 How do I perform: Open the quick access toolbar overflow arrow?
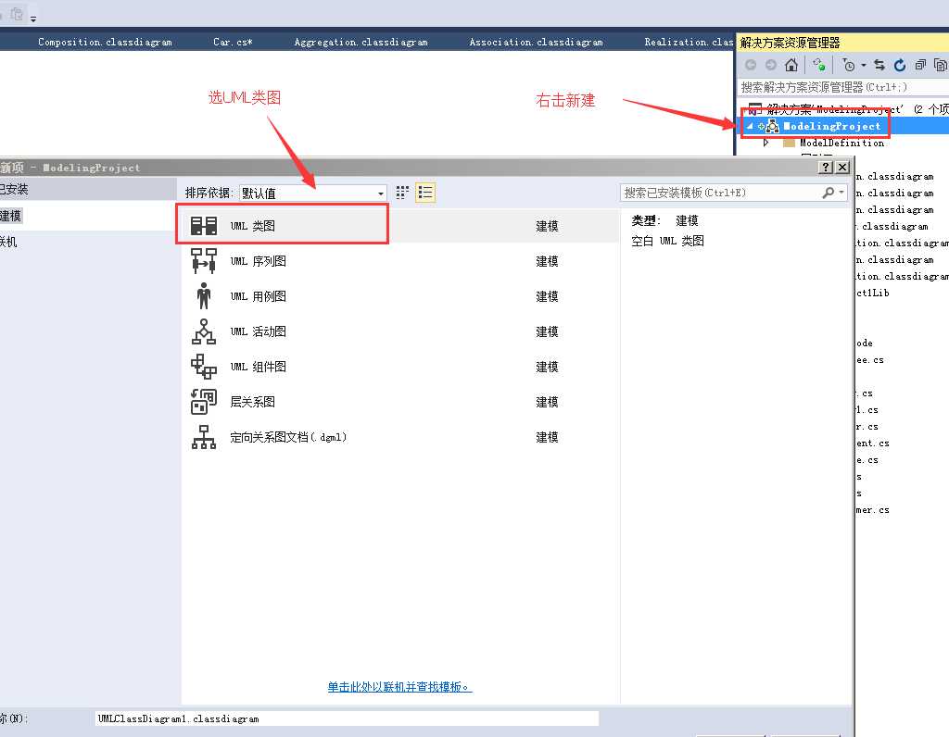pos(33,19)
